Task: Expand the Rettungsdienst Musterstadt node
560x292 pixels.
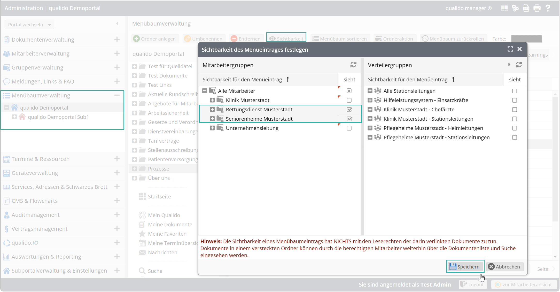Action: [212, 109]
